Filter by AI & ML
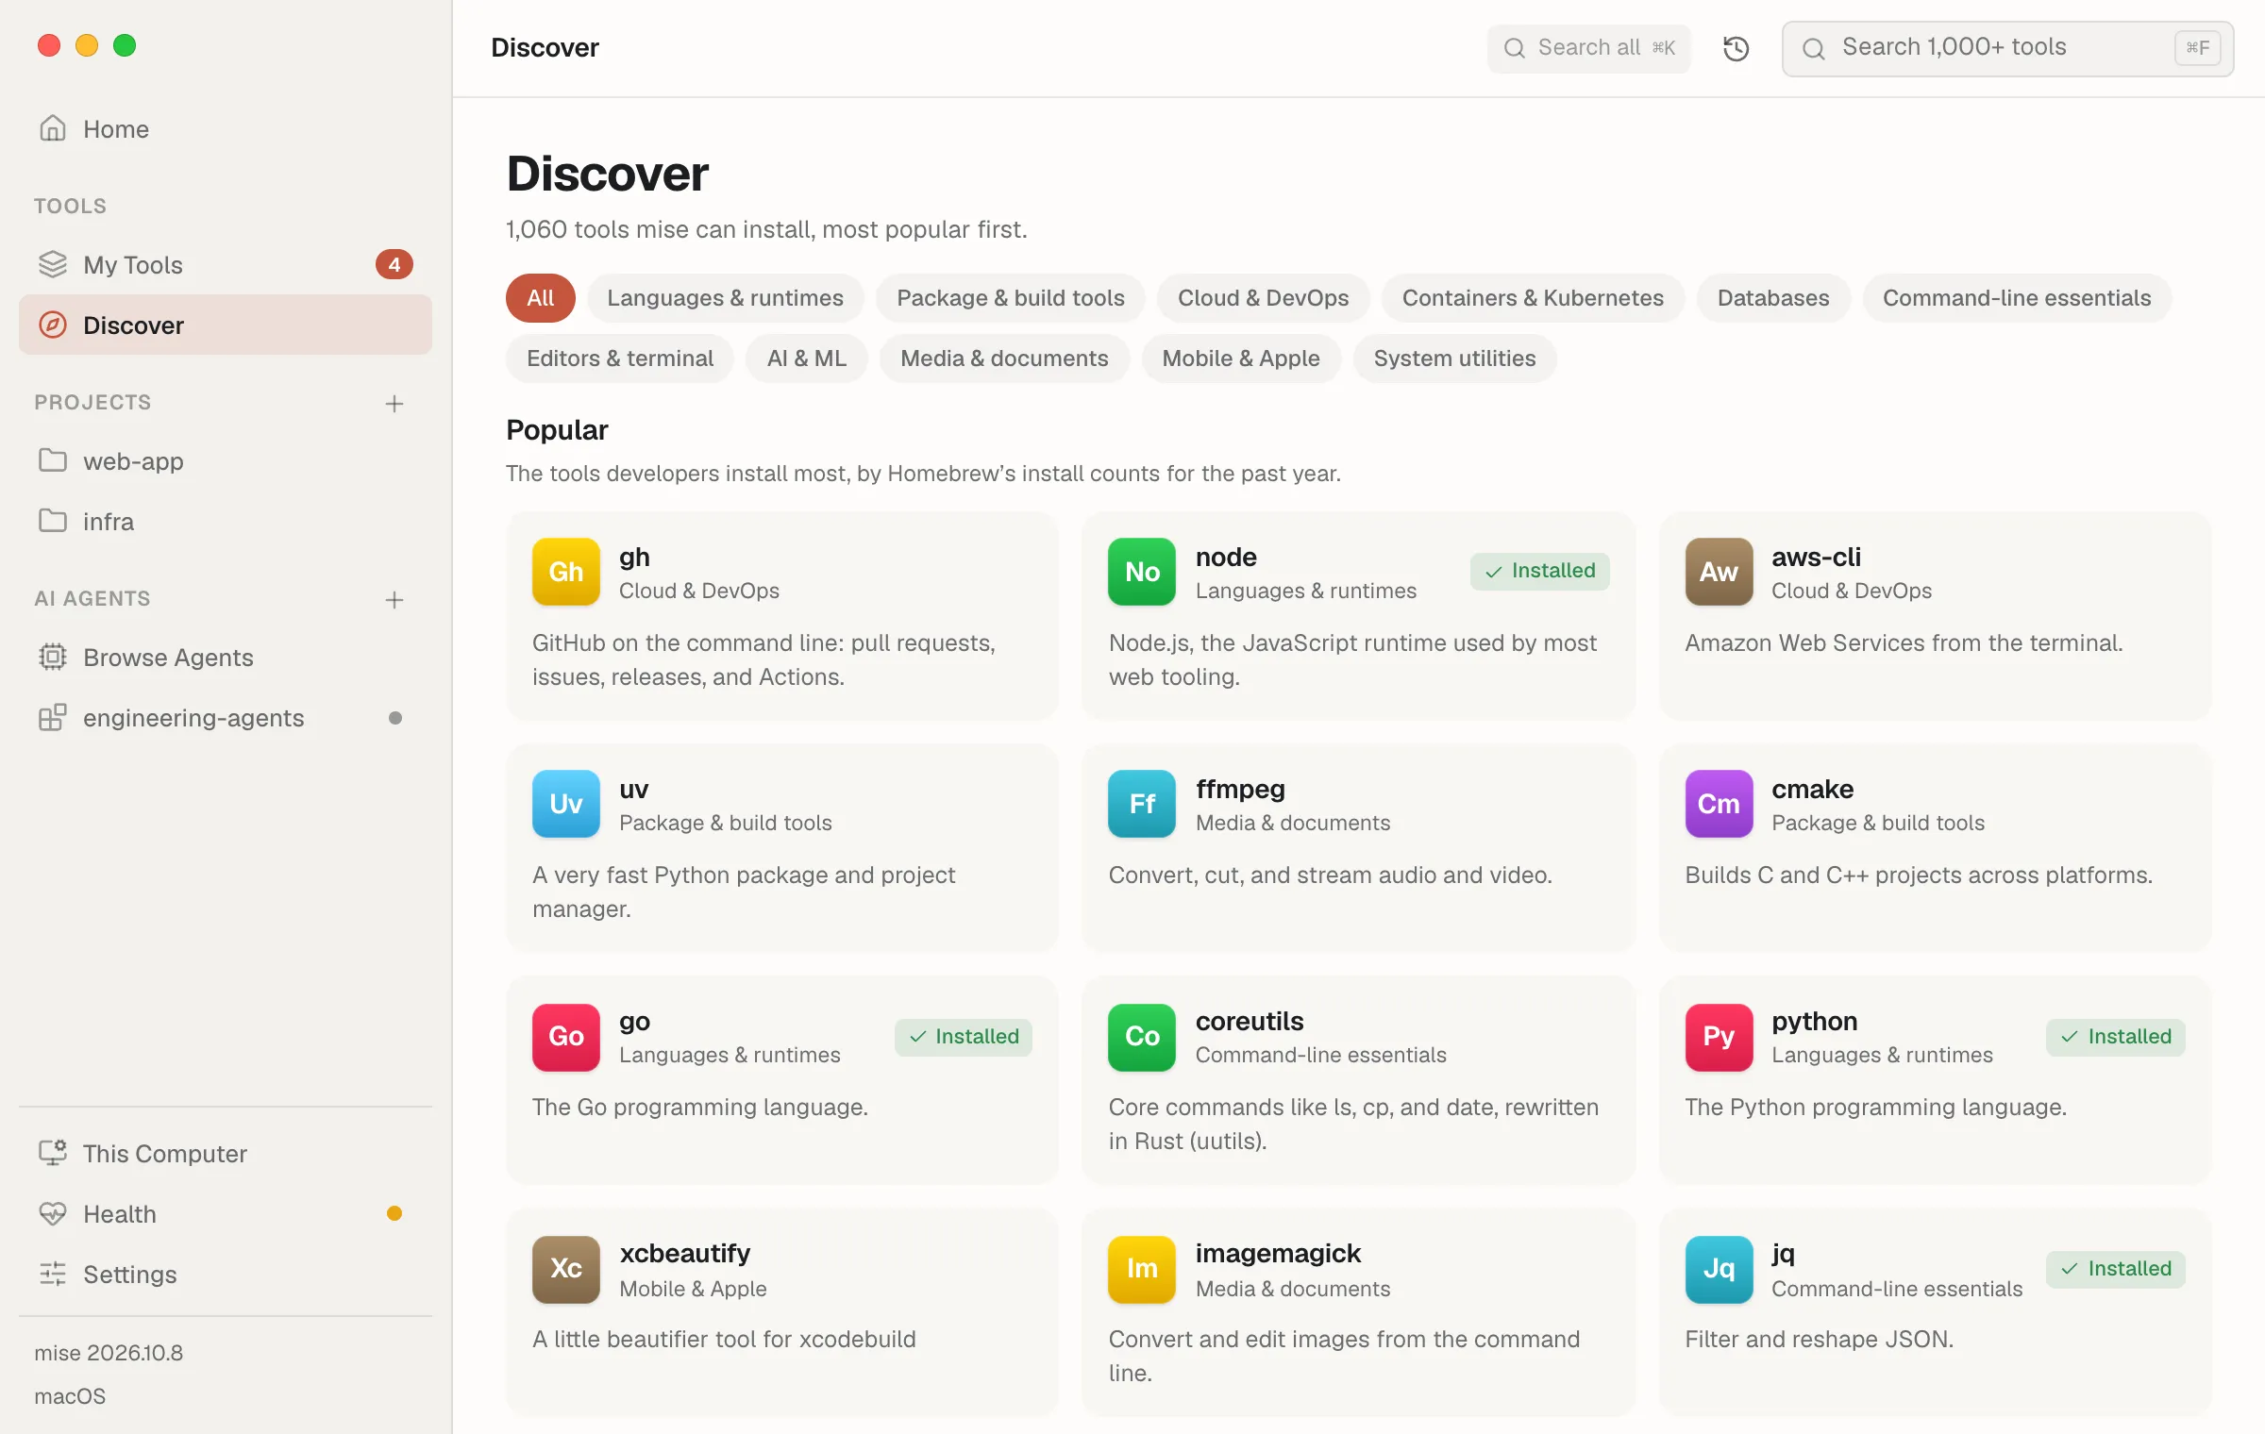 coord(807,358)
